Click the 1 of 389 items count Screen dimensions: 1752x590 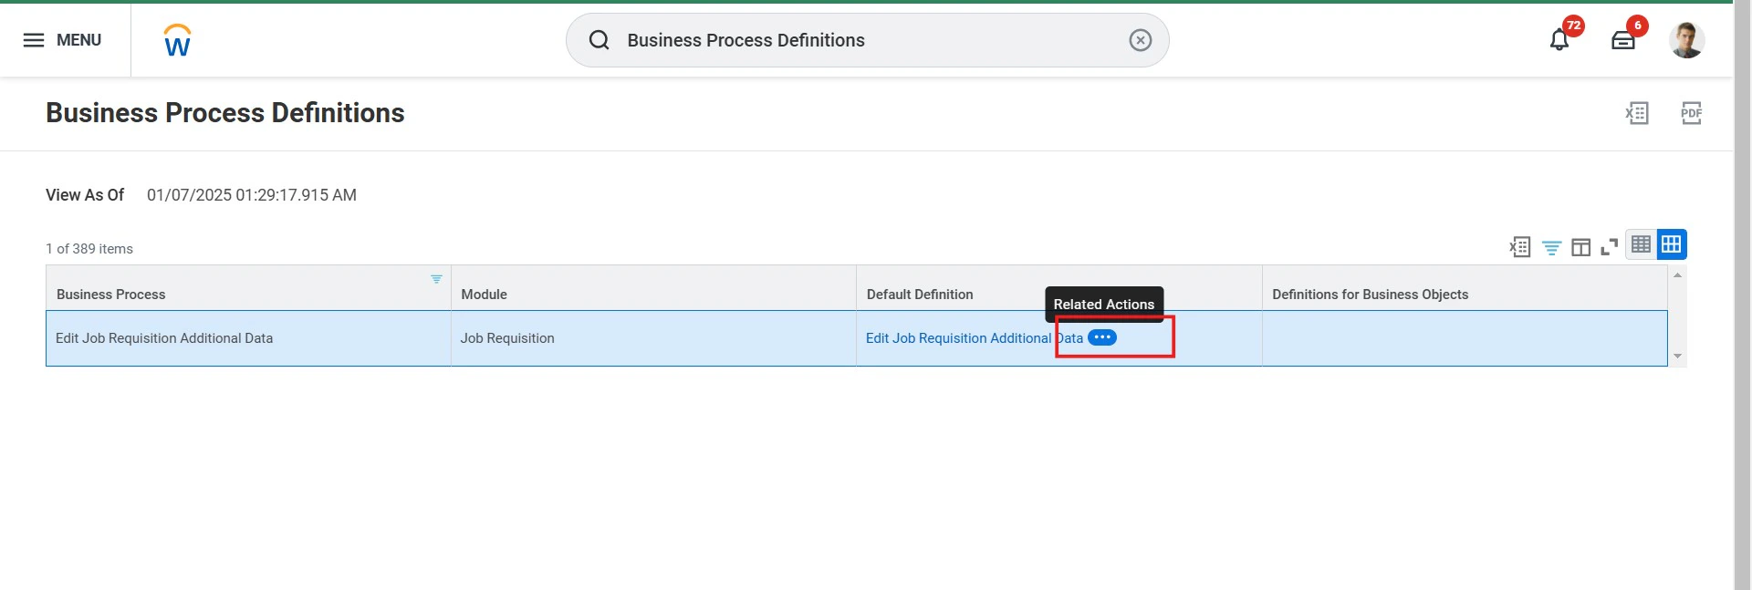tap(89, 249)
